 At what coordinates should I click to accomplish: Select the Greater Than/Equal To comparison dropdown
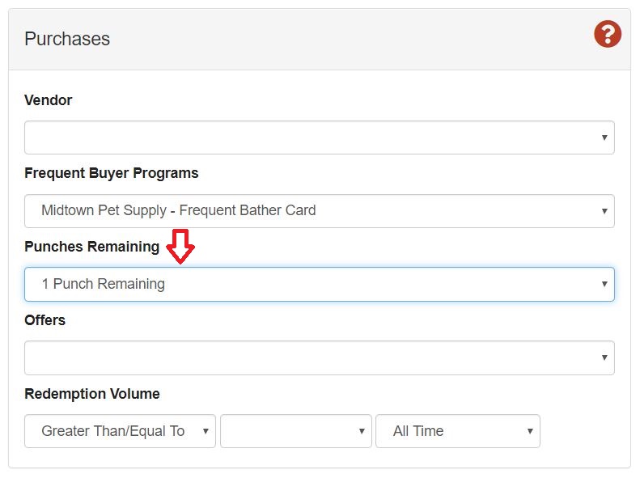[120, 431]
